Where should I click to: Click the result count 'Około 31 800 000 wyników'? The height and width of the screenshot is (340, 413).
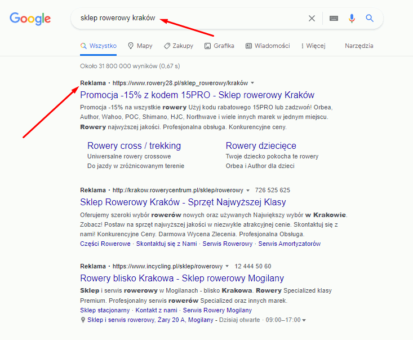point(118,66)
